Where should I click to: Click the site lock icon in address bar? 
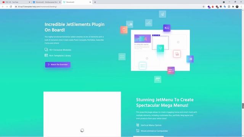(x=16, y=7)
